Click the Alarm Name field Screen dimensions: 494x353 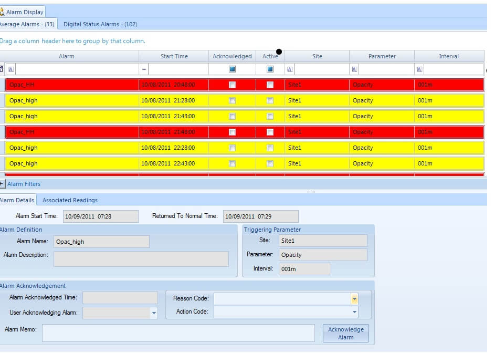tap(101, 242)
